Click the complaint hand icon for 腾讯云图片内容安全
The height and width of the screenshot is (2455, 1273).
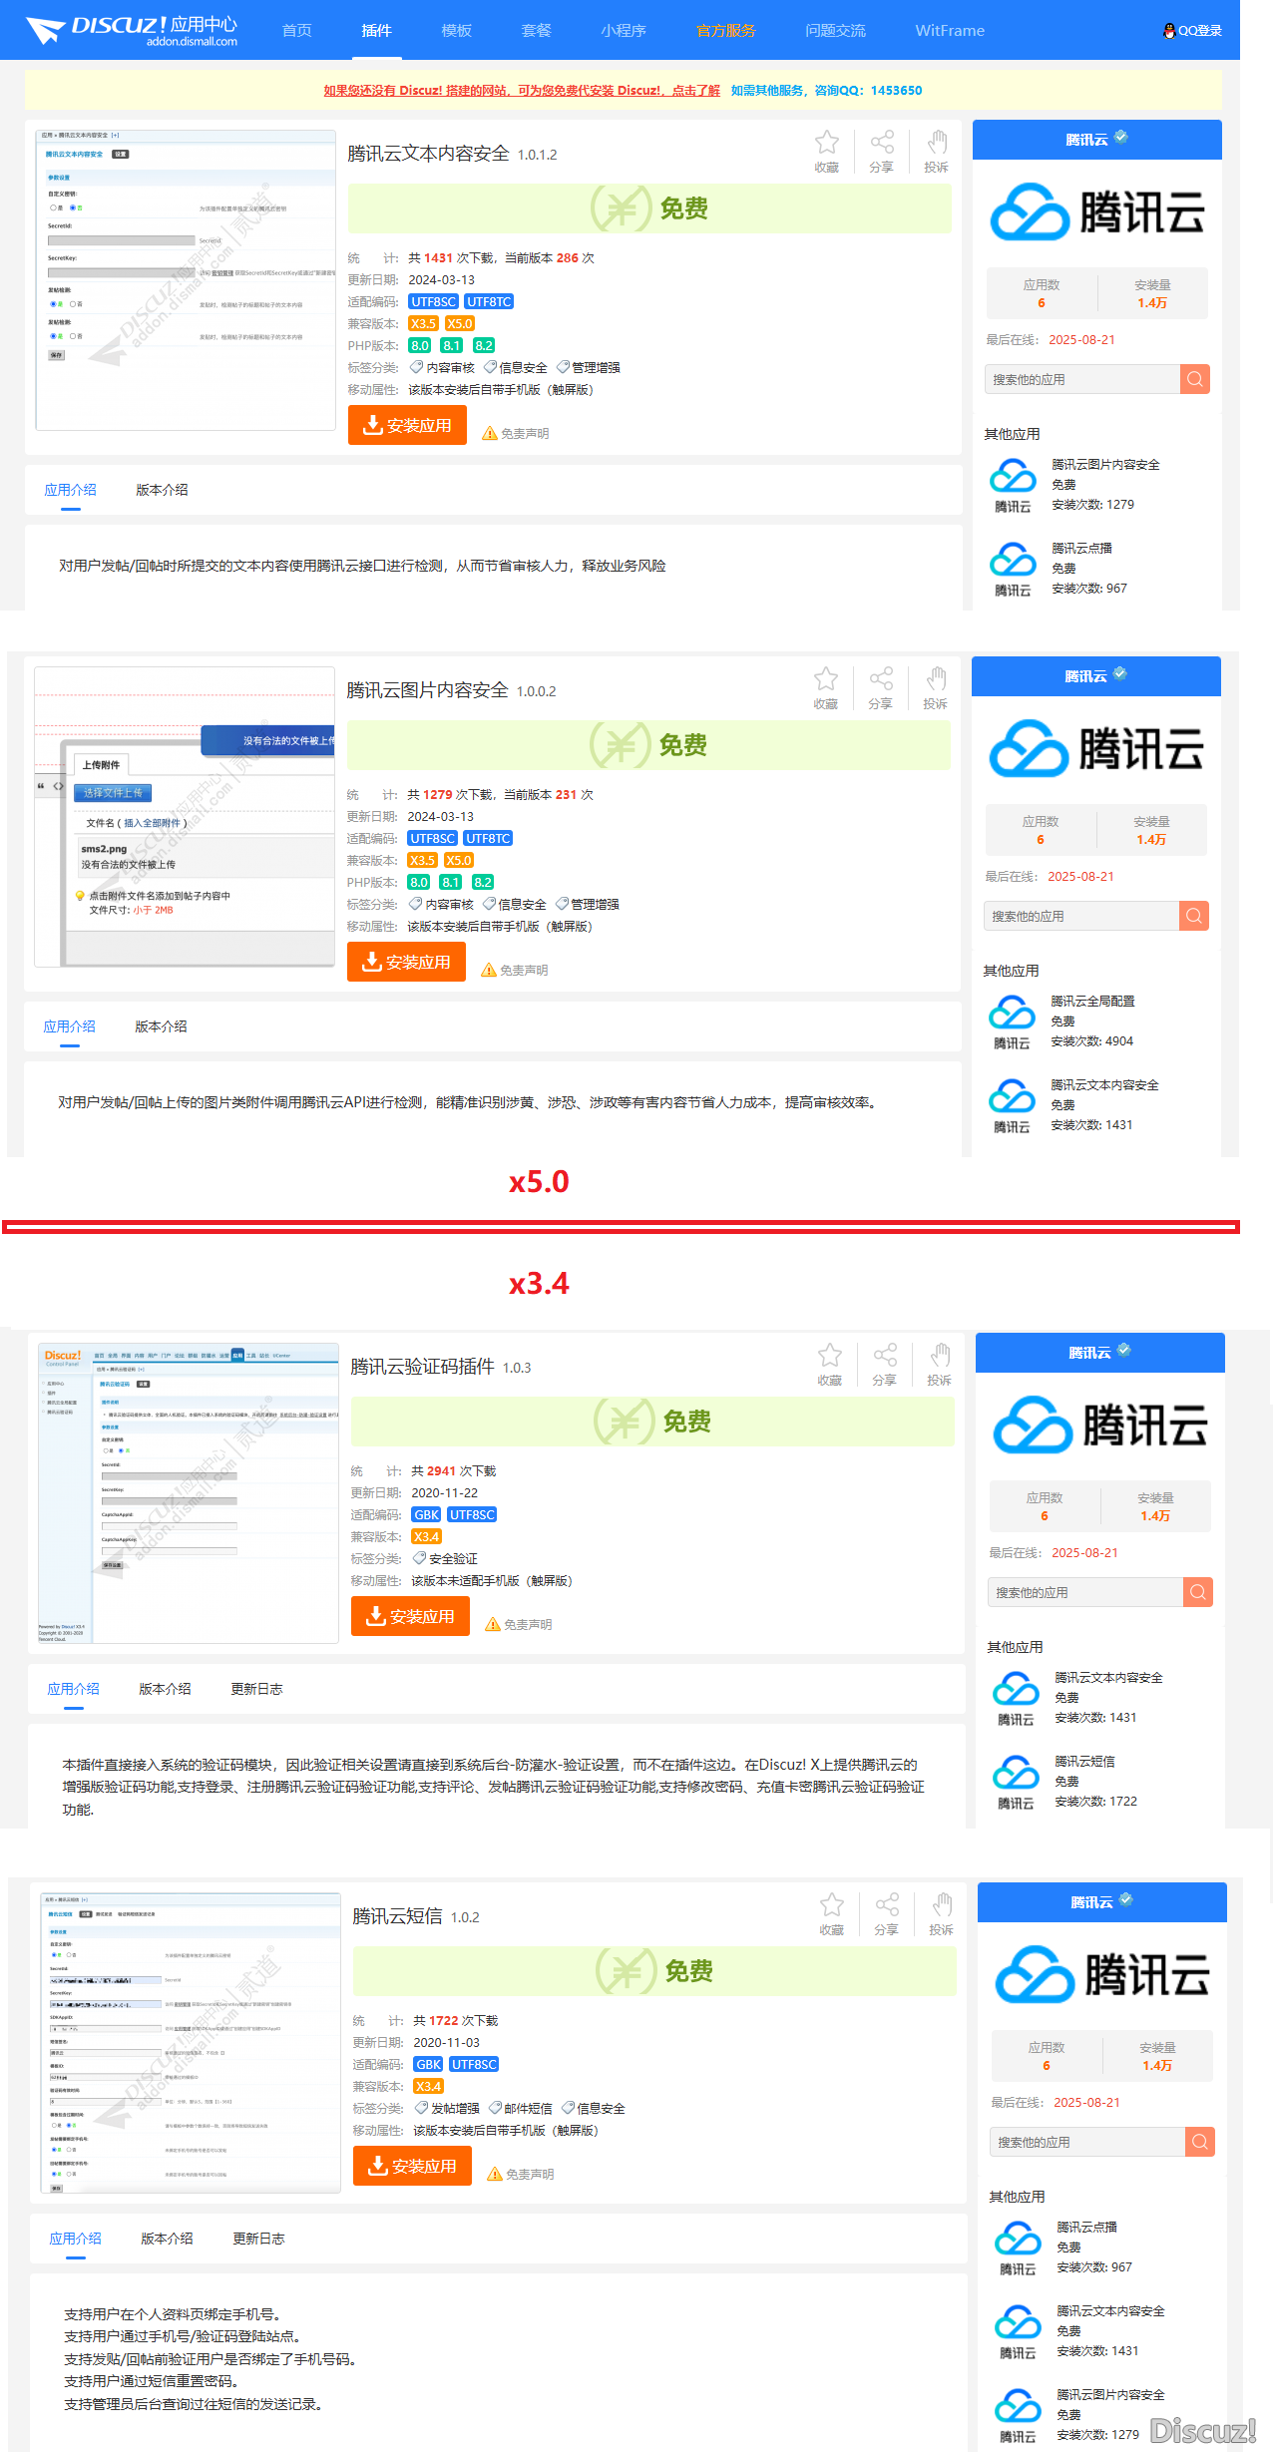[936, 679]
